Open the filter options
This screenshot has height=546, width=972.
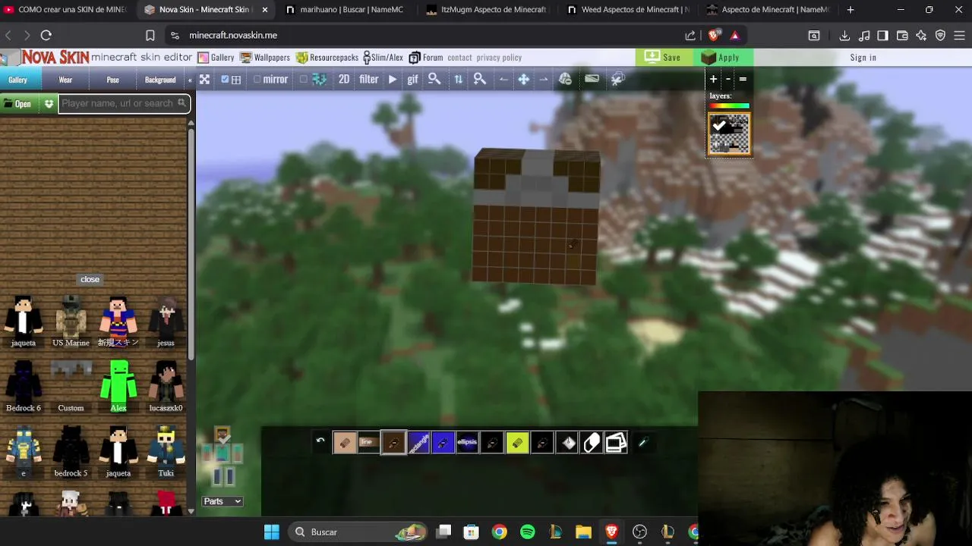click(x=369, y=79)
